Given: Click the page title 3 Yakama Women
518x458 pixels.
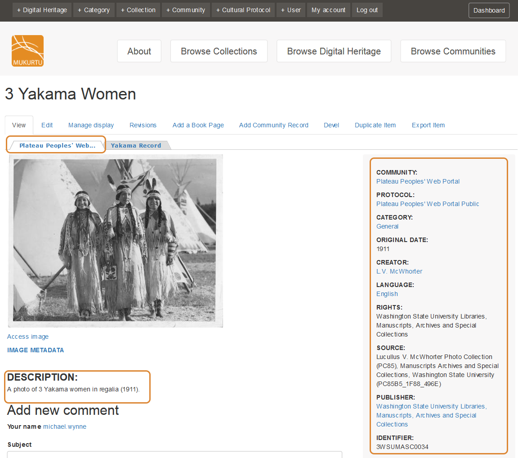Looking at the screenshot, I should tap(70, 94).
